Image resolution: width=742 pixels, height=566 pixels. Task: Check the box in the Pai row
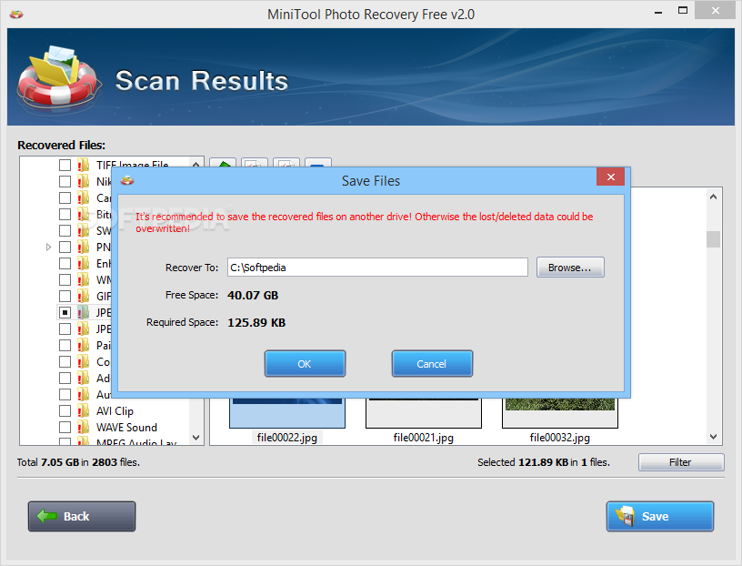click(65, 345)
